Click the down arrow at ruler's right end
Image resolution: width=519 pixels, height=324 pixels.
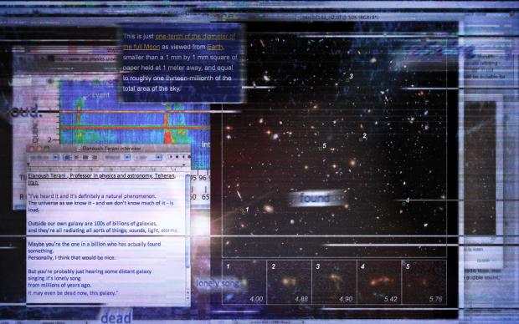pyautogui.click(x=184, y=165)
